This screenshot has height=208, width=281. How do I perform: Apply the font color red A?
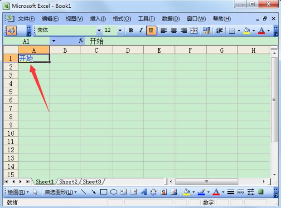262,30
